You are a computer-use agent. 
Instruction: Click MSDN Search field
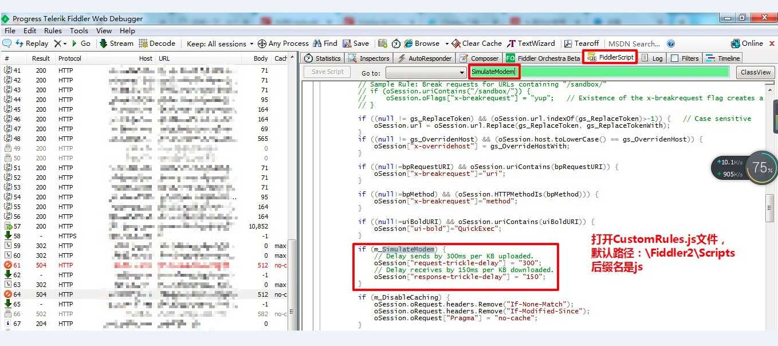(x=634, y=44)
